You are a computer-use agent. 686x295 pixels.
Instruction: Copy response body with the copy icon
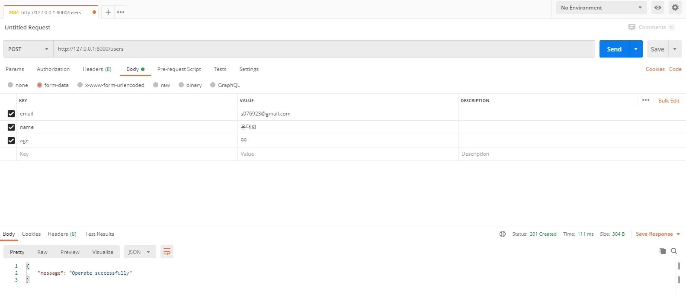[x=662, y=251]
